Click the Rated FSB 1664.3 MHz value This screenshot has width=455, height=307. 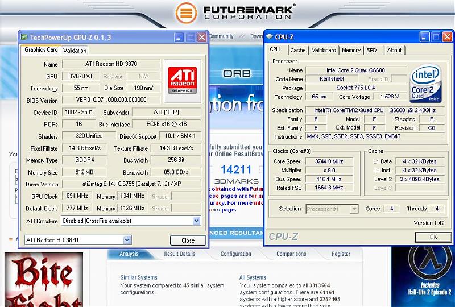point(329,188)
